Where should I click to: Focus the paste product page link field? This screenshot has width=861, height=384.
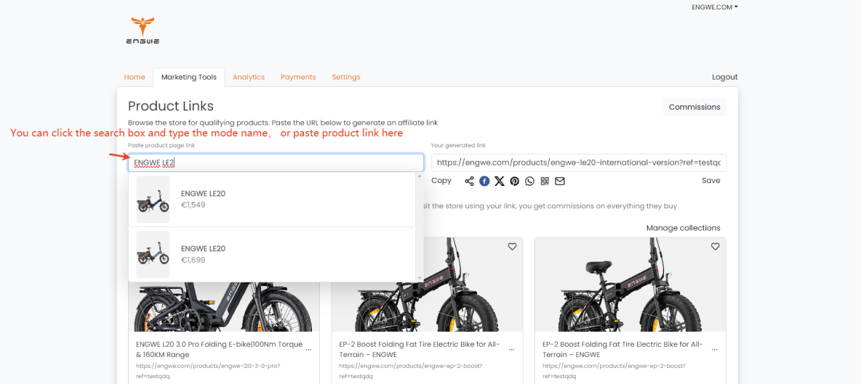click(x=276, y=163)
